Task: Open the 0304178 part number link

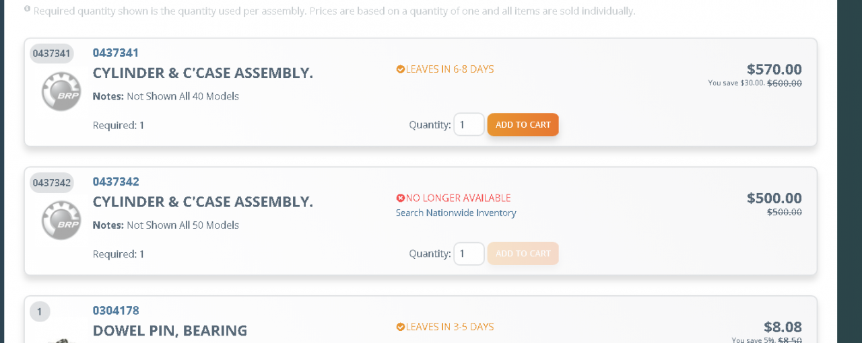Action: (116, 311)
